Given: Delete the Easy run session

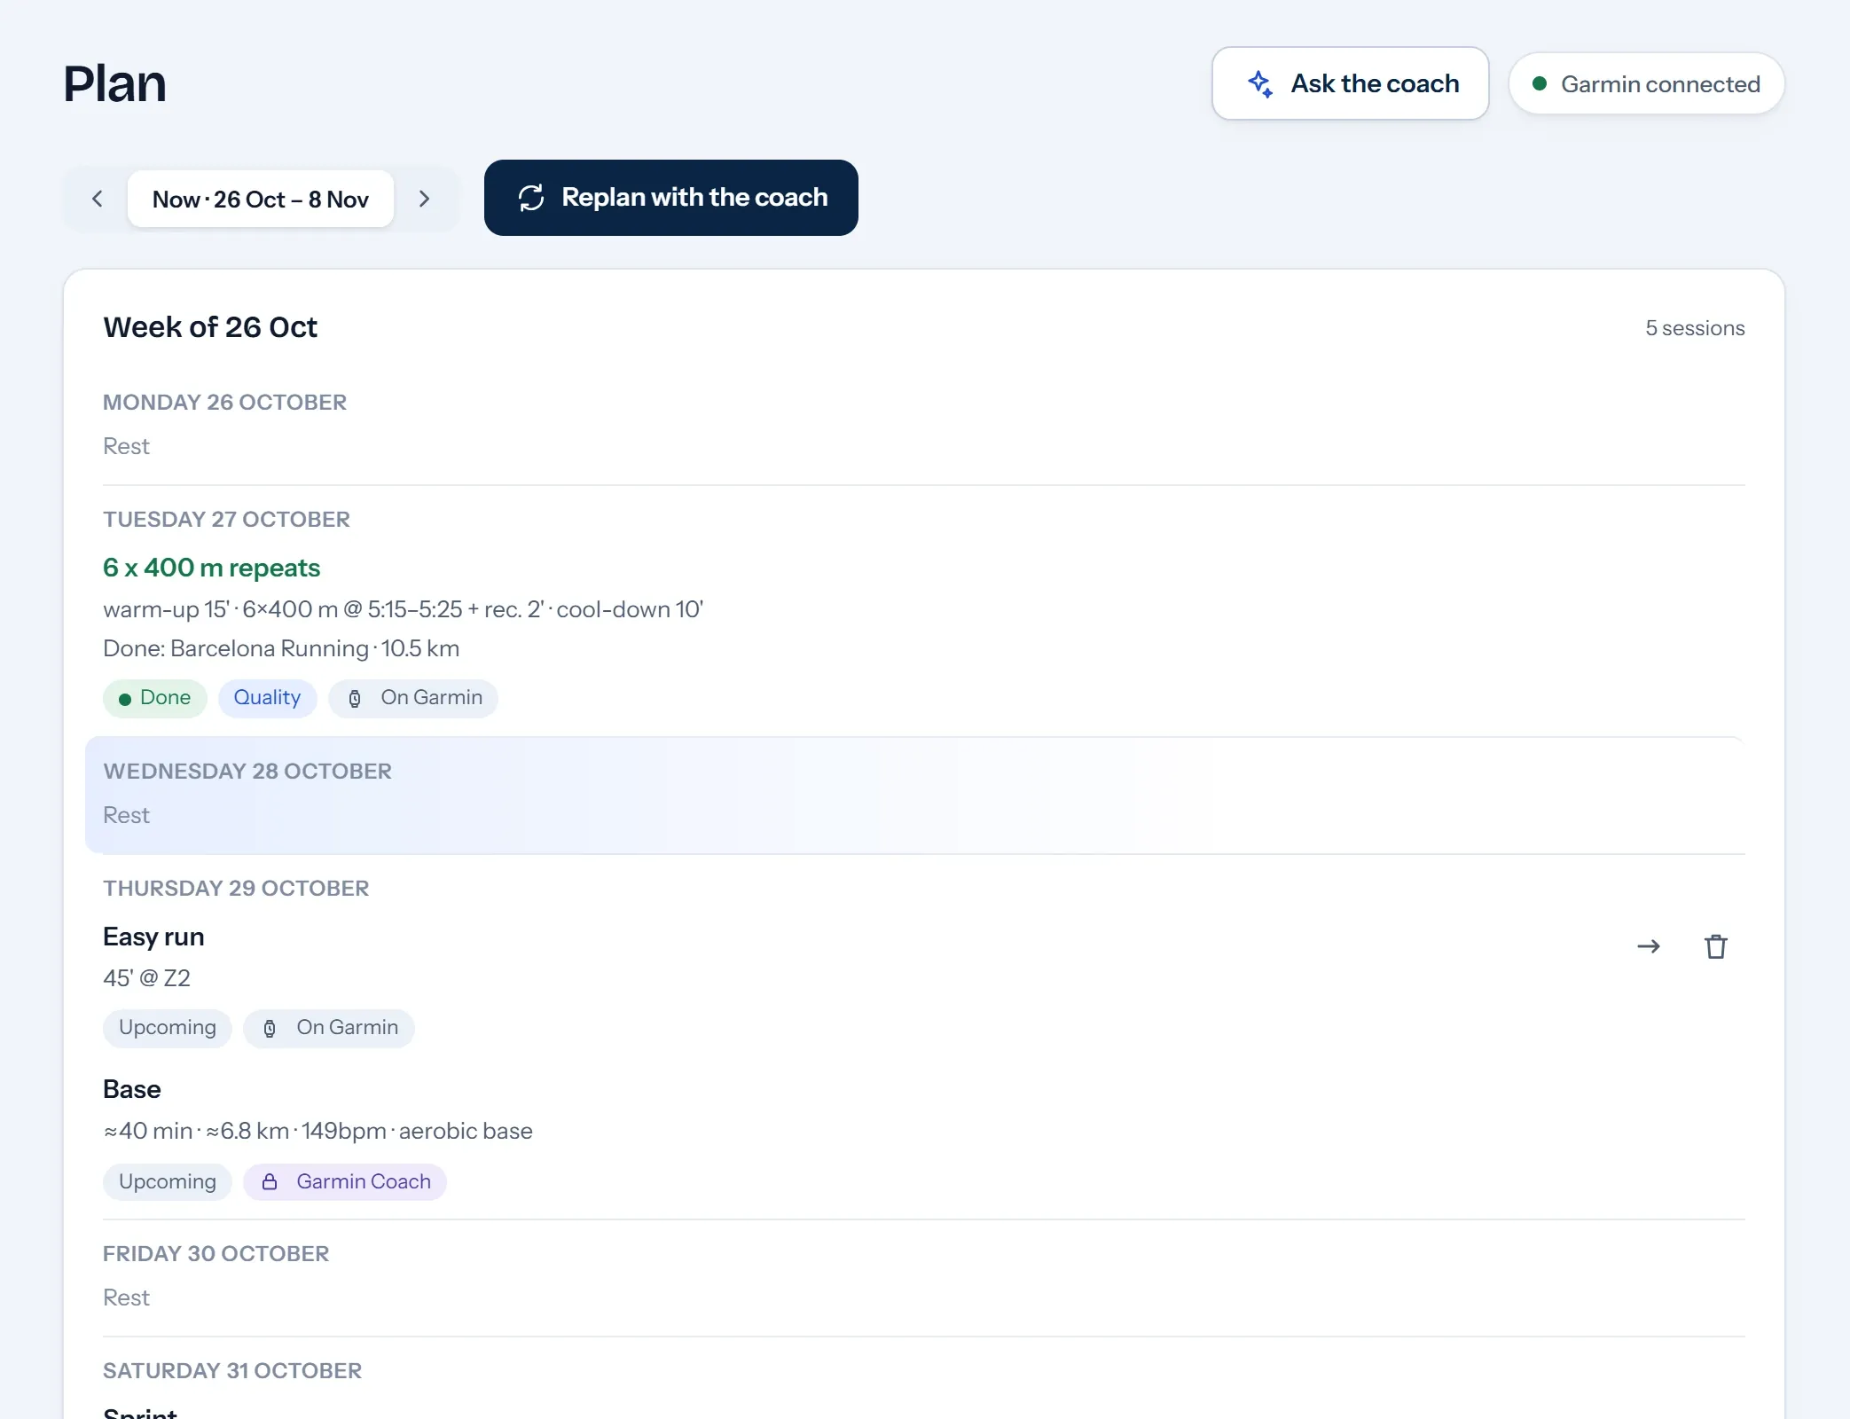Looking at the screenshot, I should (x=1716, y=946).
